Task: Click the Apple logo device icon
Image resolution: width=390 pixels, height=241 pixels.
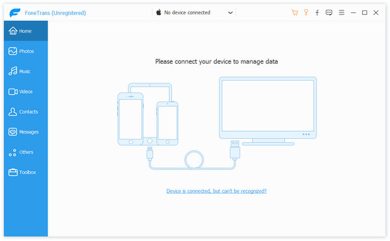Action: pos(158,12)
